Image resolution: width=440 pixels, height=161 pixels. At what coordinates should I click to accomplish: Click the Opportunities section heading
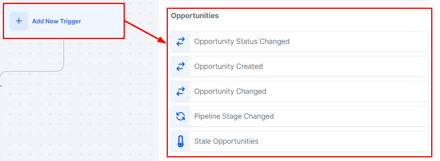194,16
